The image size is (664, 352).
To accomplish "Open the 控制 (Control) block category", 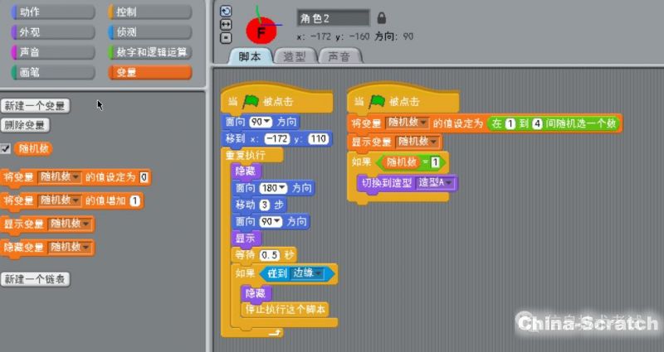I will tap(149, 12).
